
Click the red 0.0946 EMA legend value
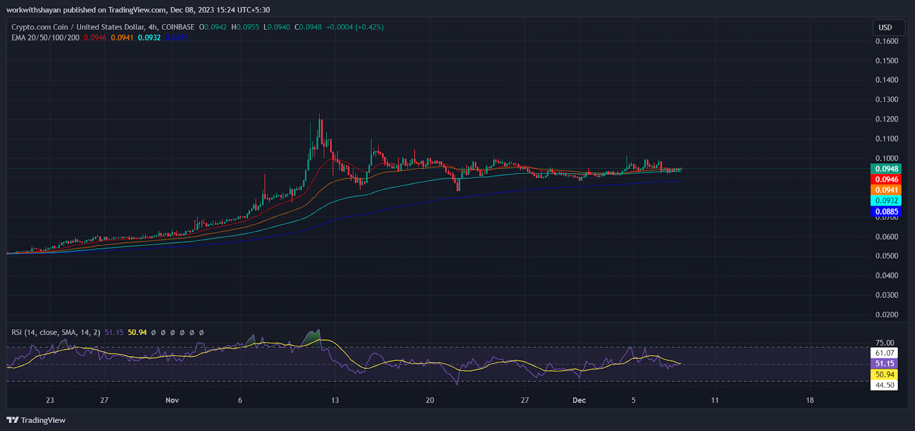tap(95, 38)
